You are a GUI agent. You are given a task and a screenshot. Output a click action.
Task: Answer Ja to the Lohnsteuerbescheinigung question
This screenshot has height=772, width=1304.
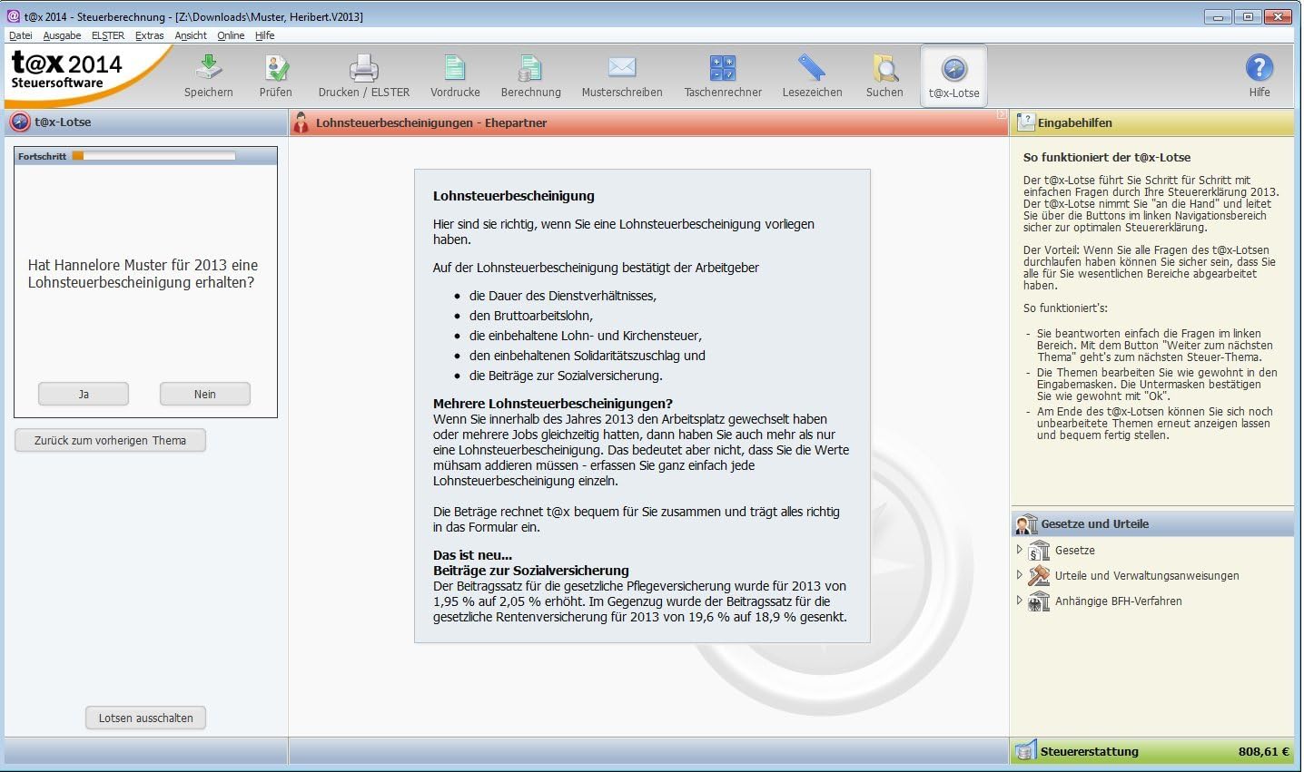tap(84, 395)
